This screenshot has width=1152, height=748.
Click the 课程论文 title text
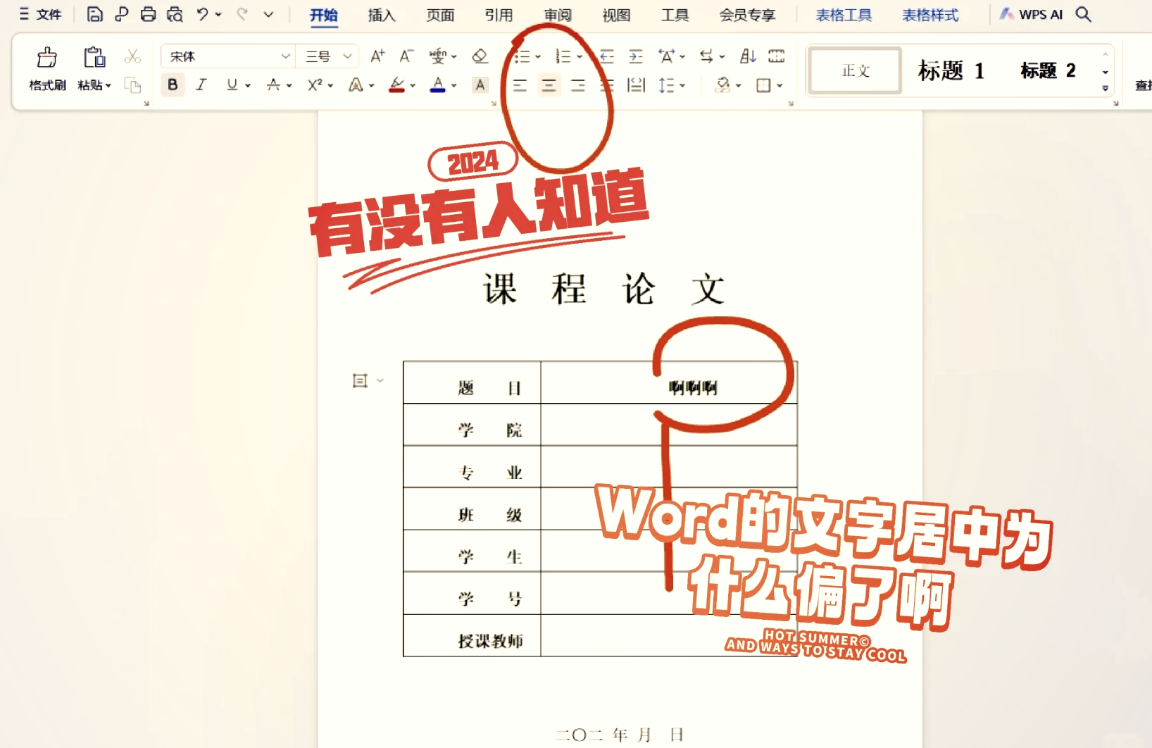pyautogui.click(x=604, y=289)
